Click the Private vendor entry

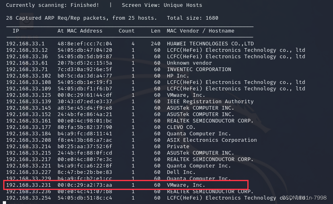click(x=178, y=146)
